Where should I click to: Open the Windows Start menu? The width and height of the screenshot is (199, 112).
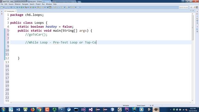(3, 110)
